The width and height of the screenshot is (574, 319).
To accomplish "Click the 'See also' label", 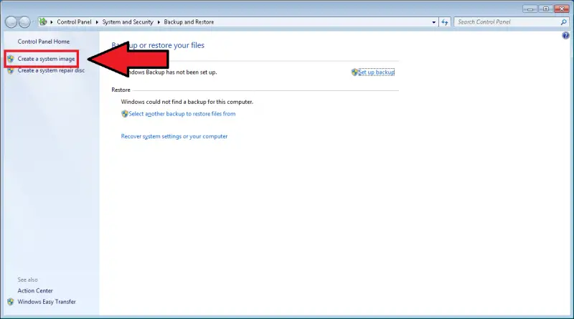I will tap(27, 280).
